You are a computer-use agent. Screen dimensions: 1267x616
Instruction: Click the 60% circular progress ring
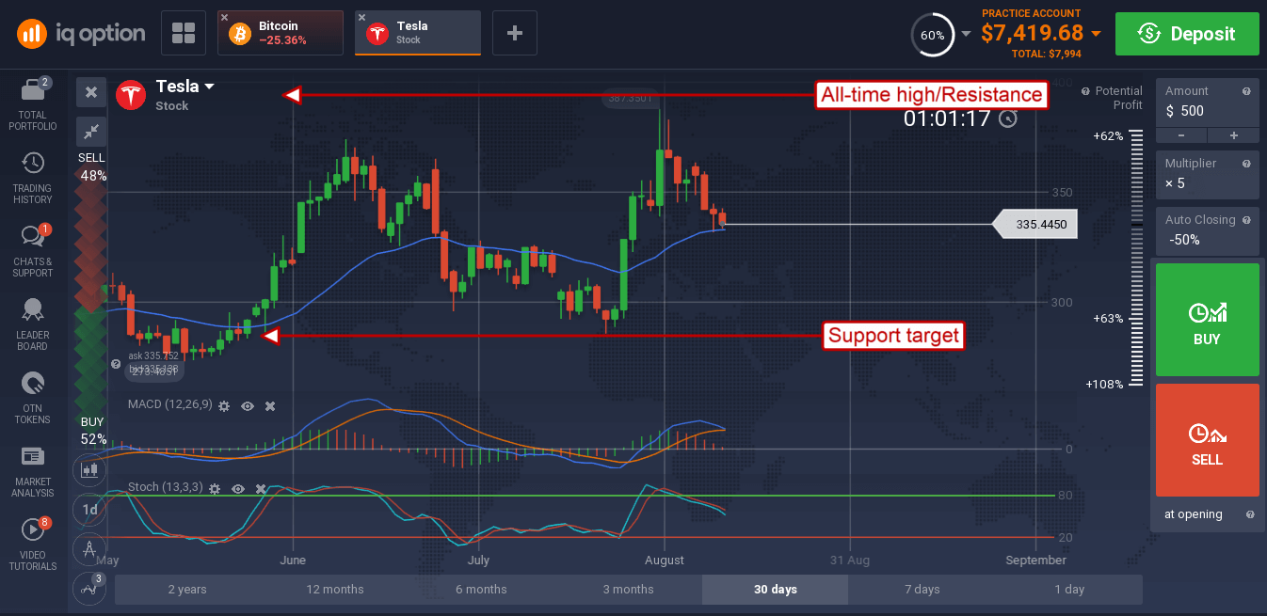pos(932,35)
